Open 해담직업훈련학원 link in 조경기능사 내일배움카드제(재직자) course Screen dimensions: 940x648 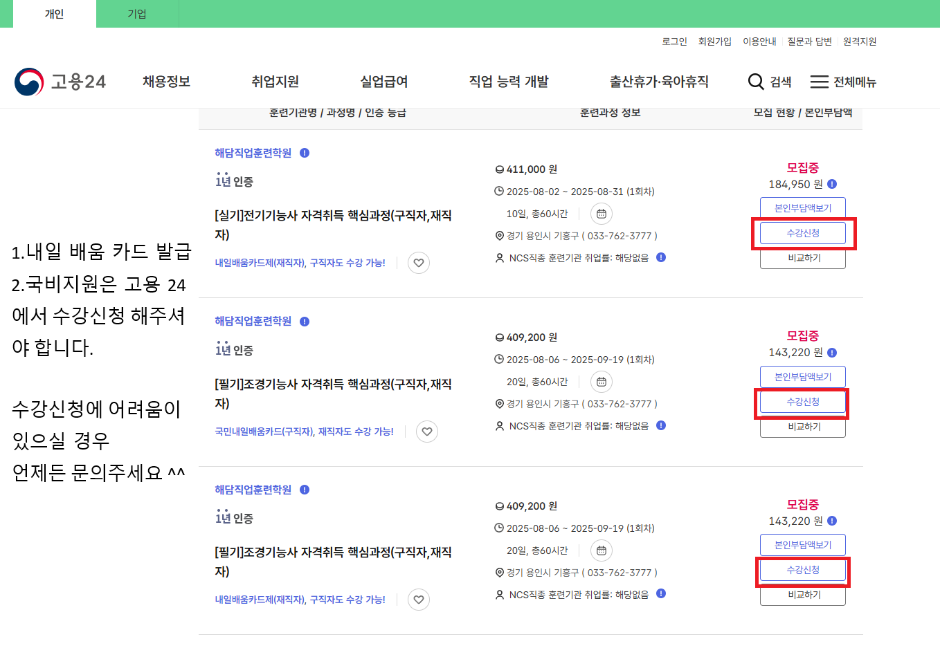[253, 490]
